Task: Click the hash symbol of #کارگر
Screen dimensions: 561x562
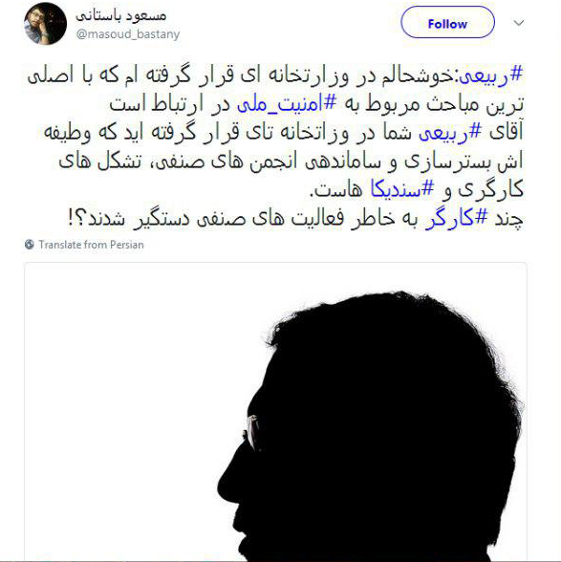Action: click(x=482, y=216)
